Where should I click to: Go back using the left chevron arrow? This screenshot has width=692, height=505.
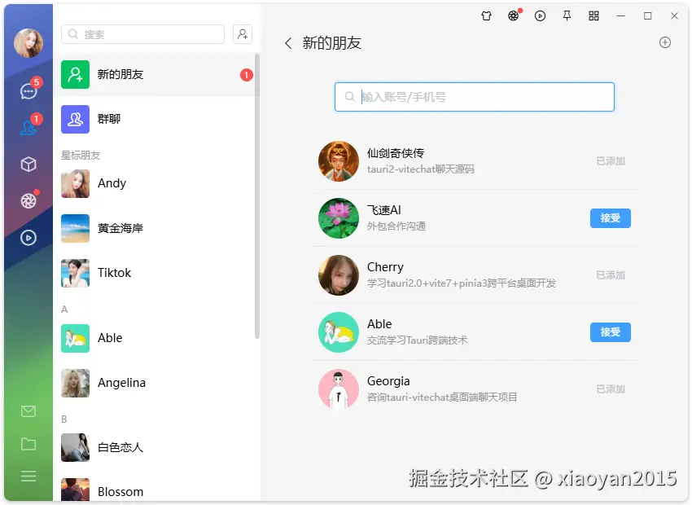click(287, 43)
